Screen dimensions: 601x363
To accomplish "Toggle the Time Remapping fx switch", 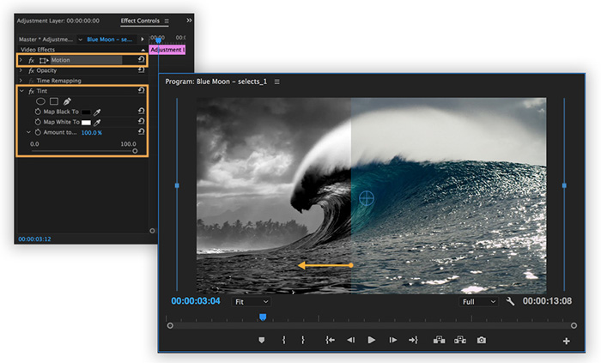I will pyautogui.click(x=32, y=81).
